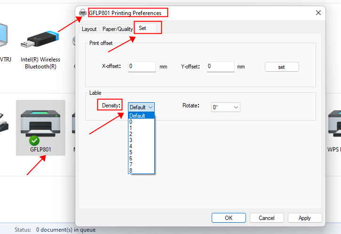Switch to the Layout tab
Image resolution: width=341 pixels, height=234 pixels.
[89, 29]
